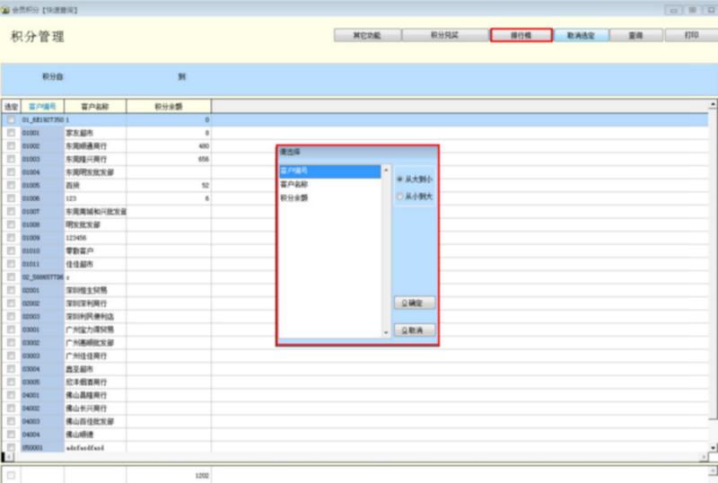
Task: Check the box for row 01003
Action: click(11, 158)
